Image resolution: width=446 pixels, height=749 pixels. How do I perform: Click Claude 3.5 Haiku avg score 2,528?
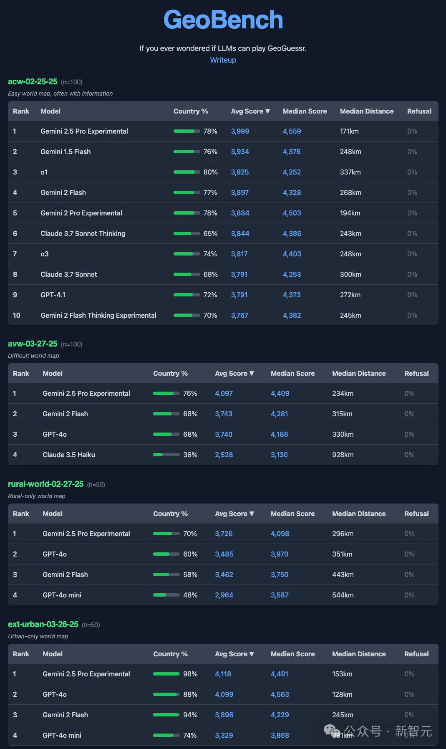pyautogui.click(x=224, y=455)
